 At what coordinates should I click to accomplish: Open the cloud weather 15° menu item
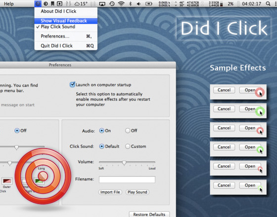point(81,3)
